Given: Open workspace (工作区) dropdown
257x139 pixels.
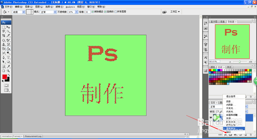Looking at the screenshot, I should pos(175,12).
